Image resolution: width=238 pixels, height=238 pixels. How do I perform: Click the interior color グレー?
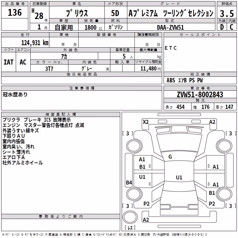pos(87,68)
